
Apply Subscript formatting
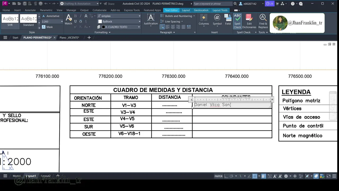(x=81, y=27)
